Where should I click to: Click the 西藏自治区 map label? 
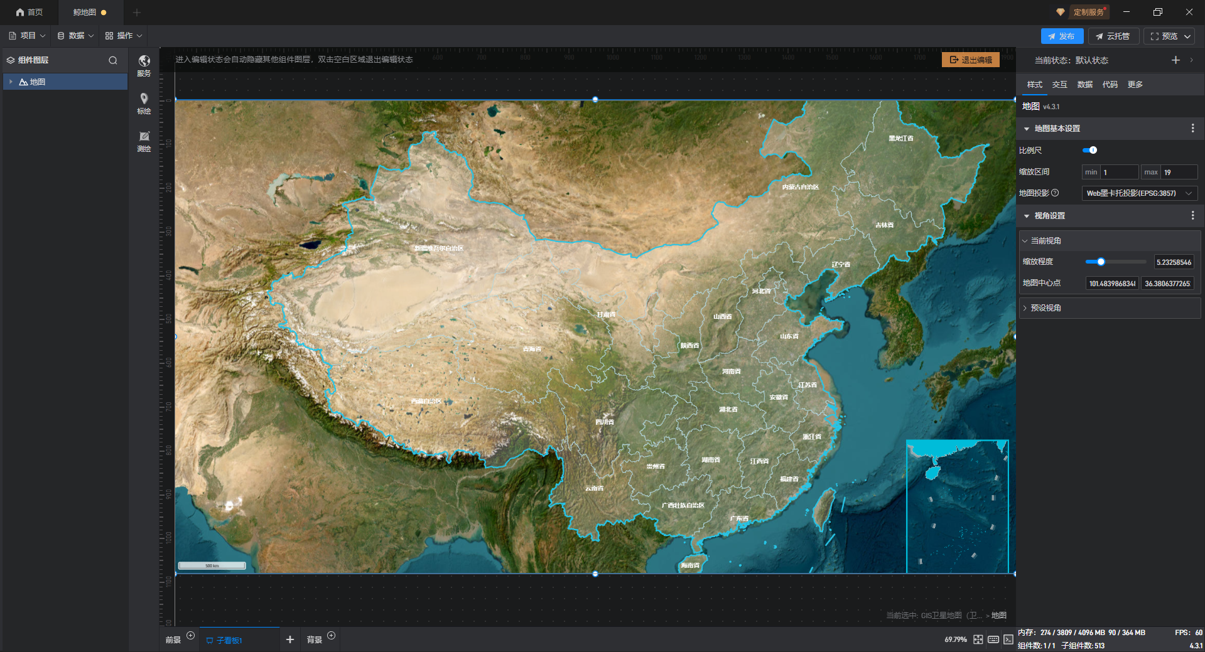point(426,401)
